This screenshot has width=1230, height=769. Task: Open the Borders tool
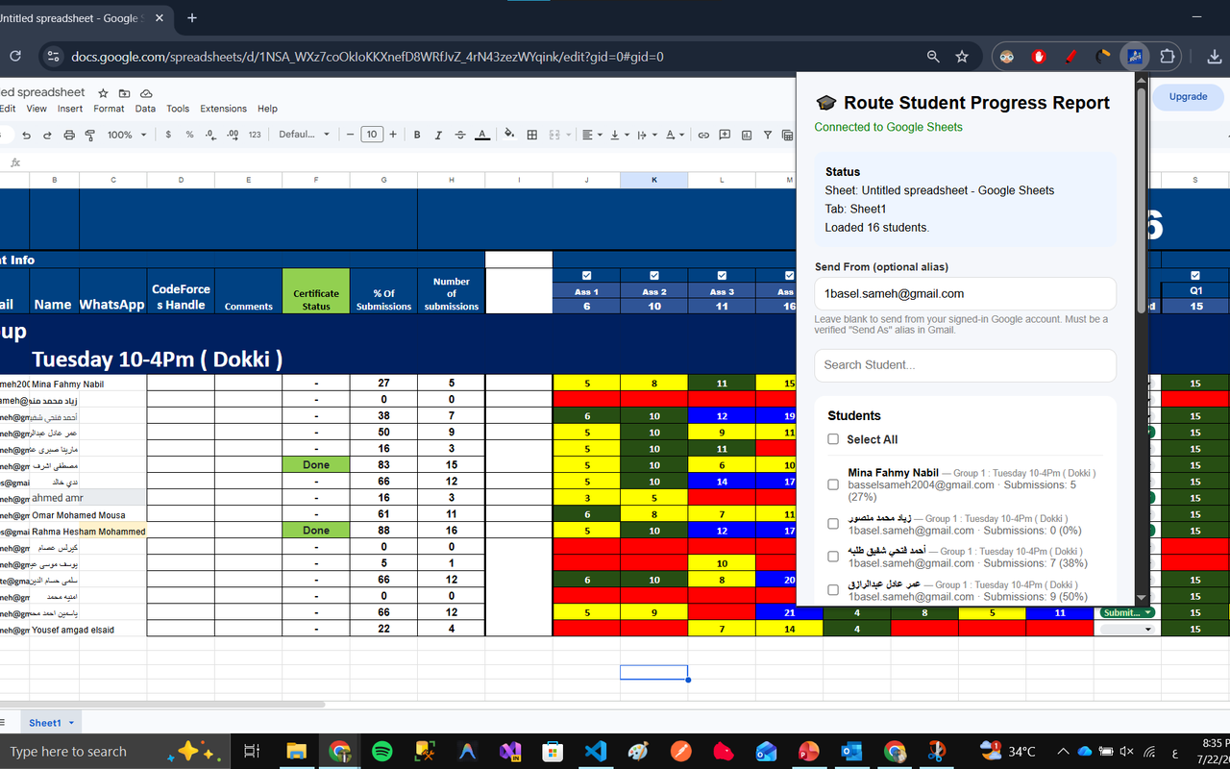pos(531,135)
